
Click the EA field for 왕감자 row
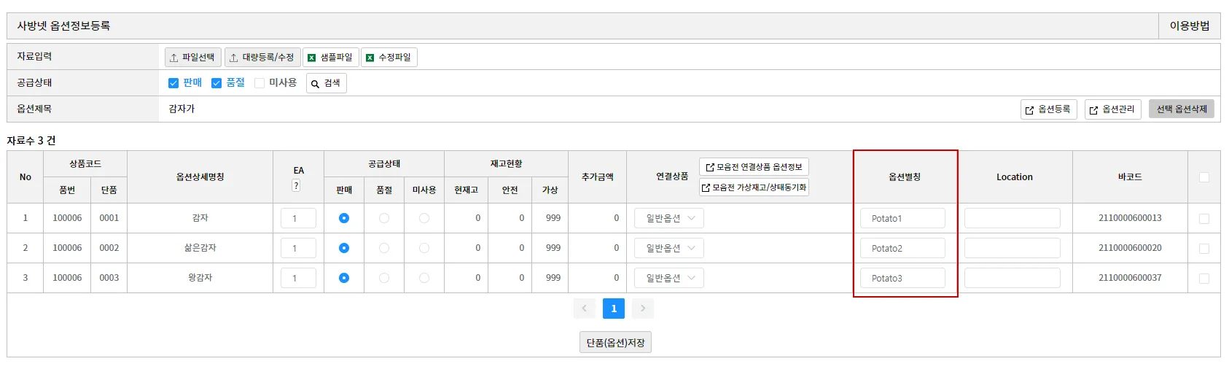point(298,278)
